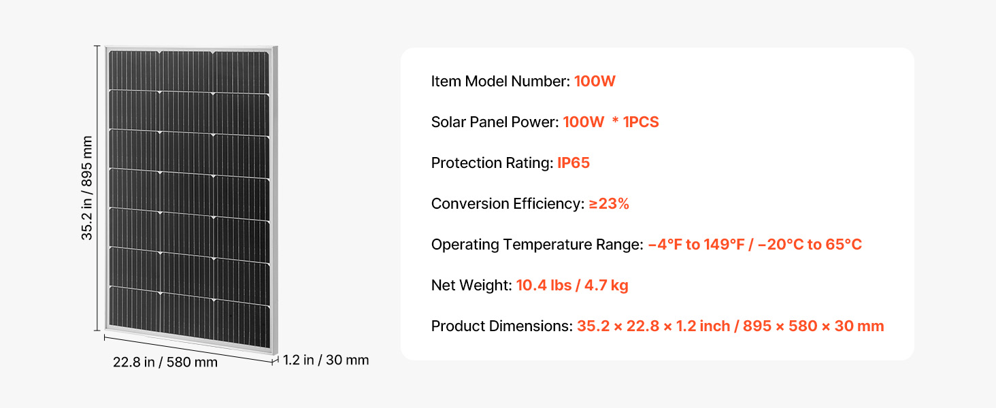Click the 10.4 lbs / 4.7 kg value
Viewport: 996px width, 408px height.
click(571, 286)
